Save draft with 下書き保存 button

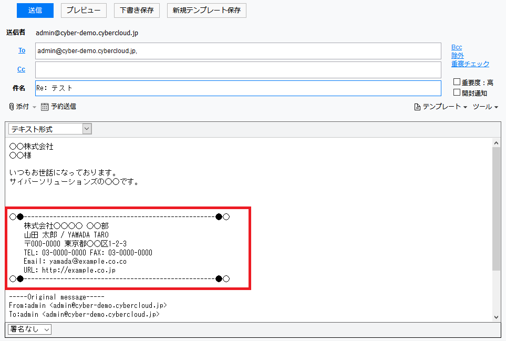137,11
